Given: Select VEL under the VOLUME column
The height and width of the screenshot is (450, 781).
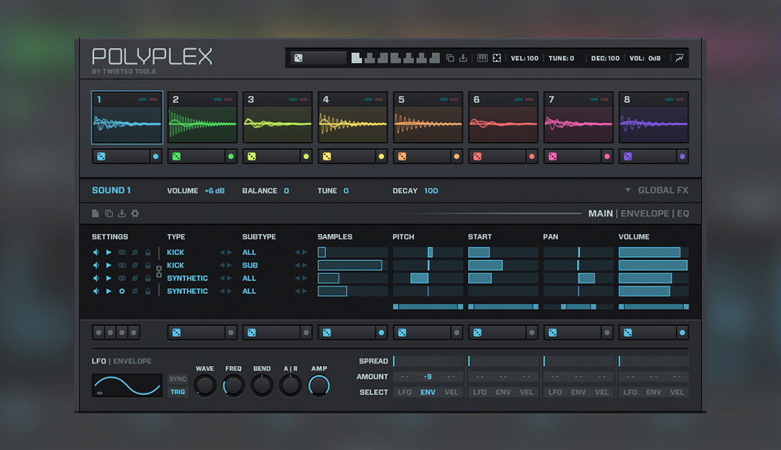Looking at the screenshot, I should pos(677,392).
